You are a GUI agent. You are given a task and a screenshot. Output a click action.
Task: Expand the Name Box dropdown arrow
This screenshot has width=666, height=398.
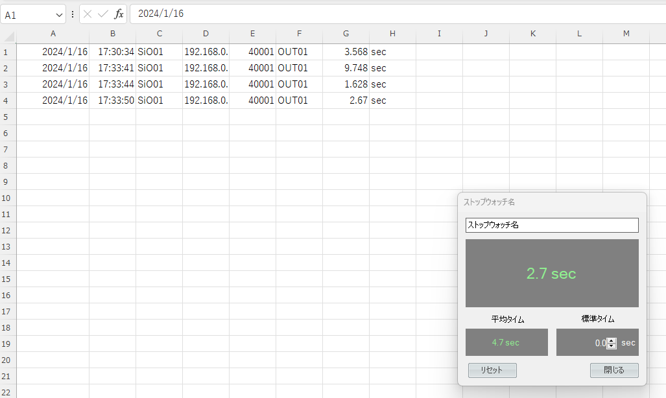coord(60,14)
